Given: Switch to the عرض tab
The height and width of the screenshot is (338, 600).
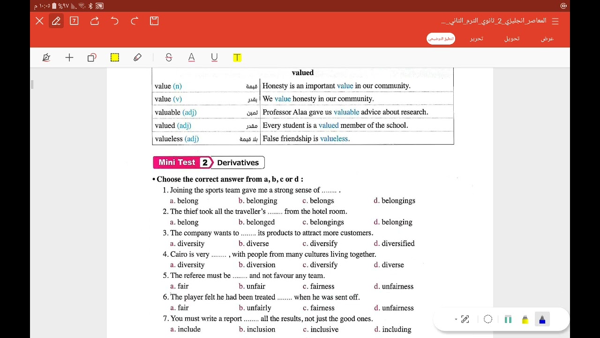Looking at the screenshot, I should point(547,38).
